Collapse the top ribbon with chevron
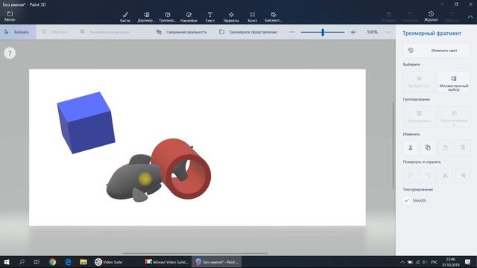This screenshot has height=268, width=477. (x=470, y=17)
